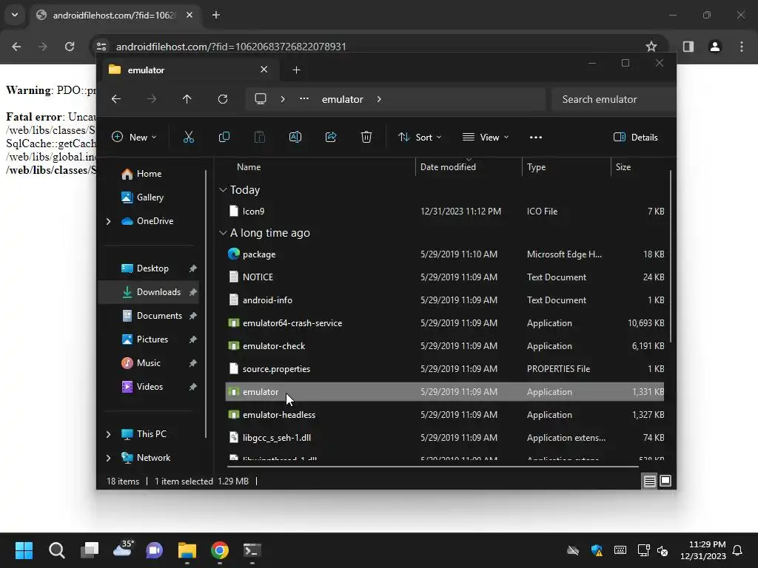Screen dimensions: 758x568
Task: Expand This PC tree node
Action: tap(108, 434)
